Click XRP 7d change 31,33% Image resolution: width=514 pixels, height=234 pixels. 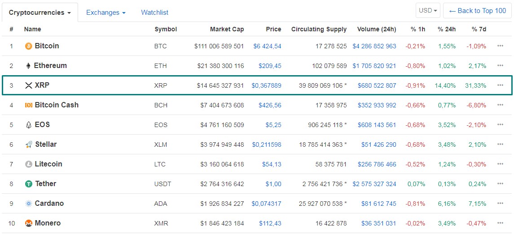tap(476, 85)
